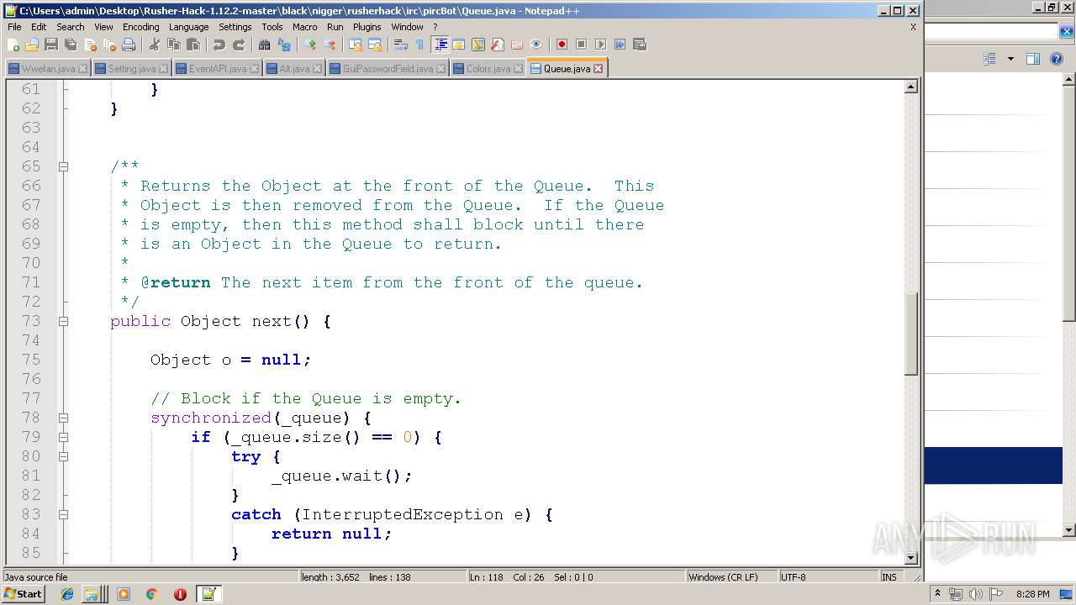Click Synchronize Vertical Scrolling icon
The height and width of the screenshot is (605, 1076).
[x=356, y=45]
